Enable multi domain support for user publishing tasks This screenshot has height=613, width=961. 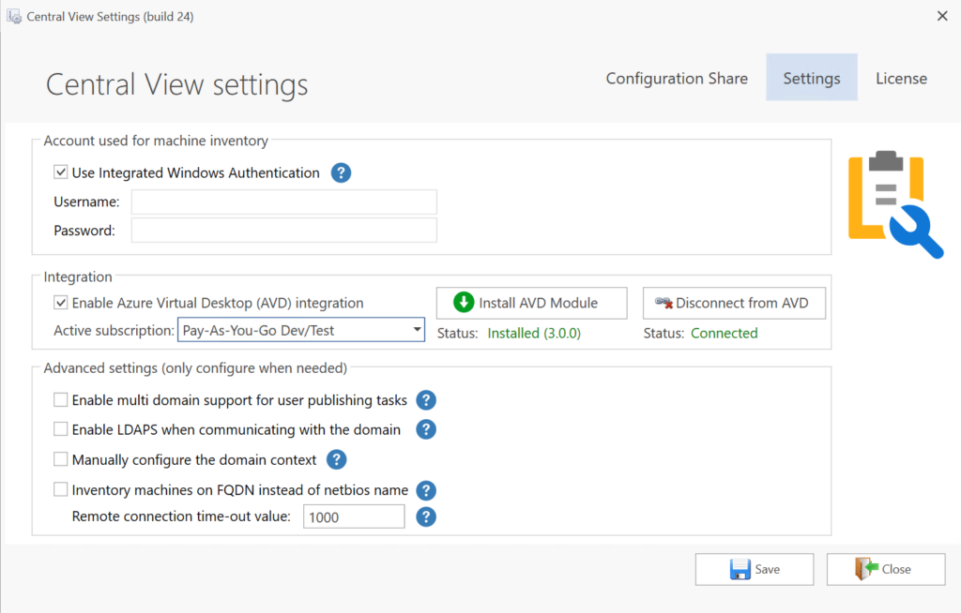[x=60, y=400]
